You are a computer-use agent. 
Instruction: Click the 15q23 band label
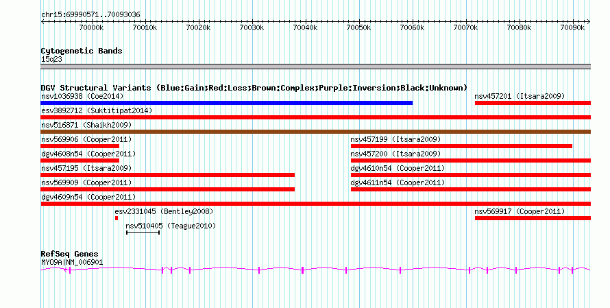click(x=51, y=60)
